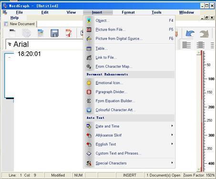
Task: Click the Picture from File icon
Action: coord(89,30)
